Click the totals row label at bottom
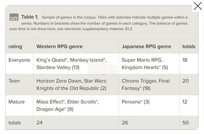Screen dimensions: 204x135 coord(15,123)
